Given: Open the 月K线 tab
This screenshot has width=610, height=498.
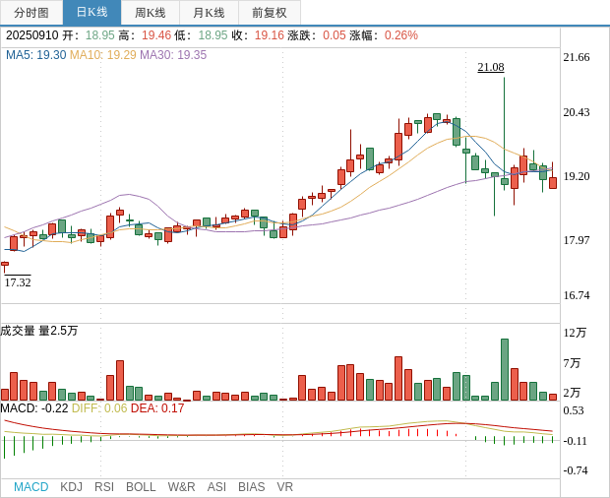Looking at the screenshot, I should tap(209, 13).
